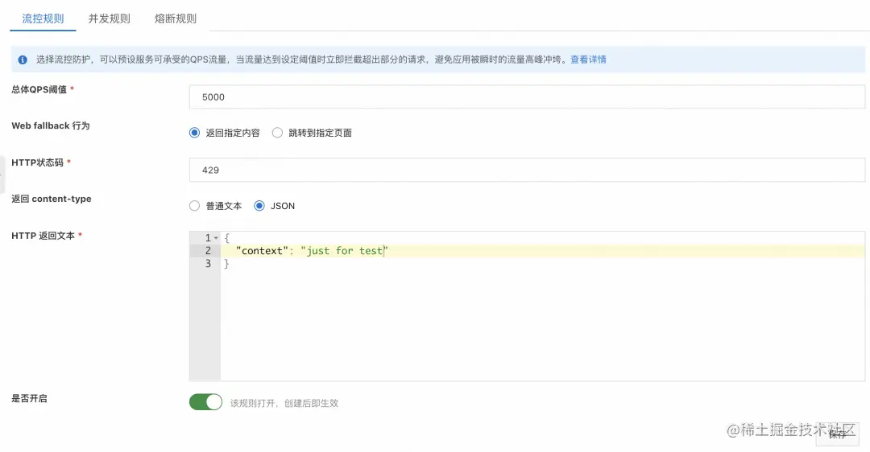Select the 返回指定内容 radio option
Screen dimensions: 870x452
click(x=194, y=133)
